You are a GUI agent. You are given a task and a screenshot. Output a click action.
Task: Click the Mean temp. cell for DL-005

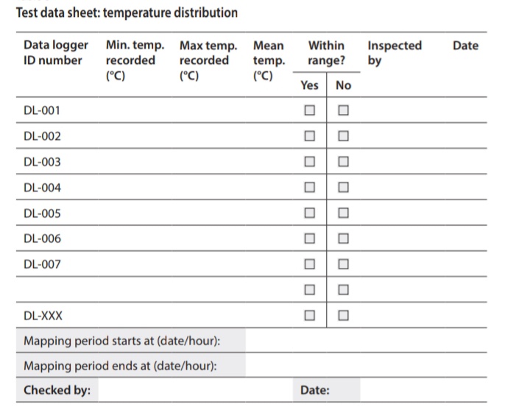pyautogui.click(x=269, y=213)
